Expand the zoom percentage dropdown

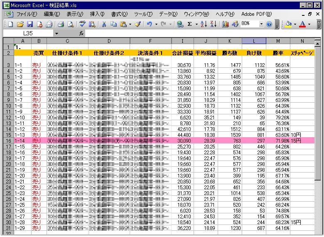(261, 24)
